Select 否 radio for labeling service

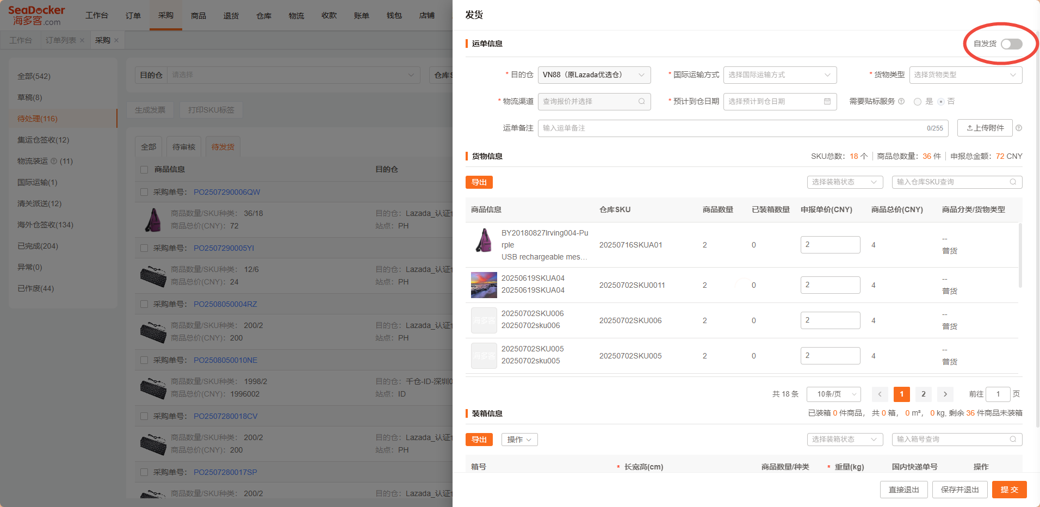941,102
